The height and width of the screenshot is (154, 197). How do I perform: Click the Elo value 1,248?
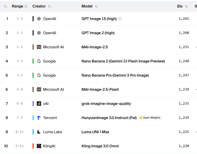click(184, 61)
